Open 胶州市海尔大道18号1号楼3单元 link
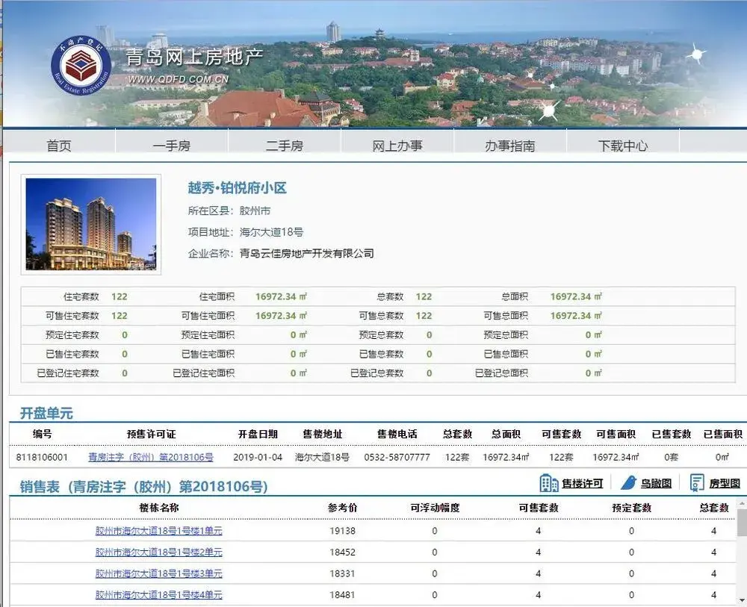 click(x=158, y=573)
